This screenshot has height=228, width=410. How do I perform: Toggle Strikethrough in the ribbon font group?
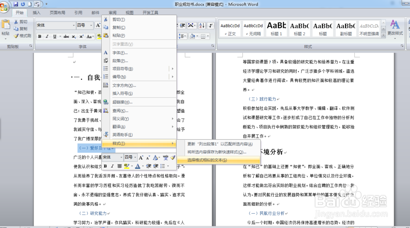point(66,36)
